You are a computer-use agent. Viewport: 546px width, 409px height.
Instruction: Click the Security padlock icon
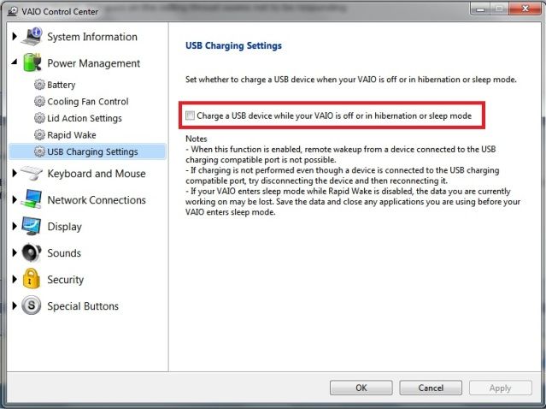tap(32, 280)
